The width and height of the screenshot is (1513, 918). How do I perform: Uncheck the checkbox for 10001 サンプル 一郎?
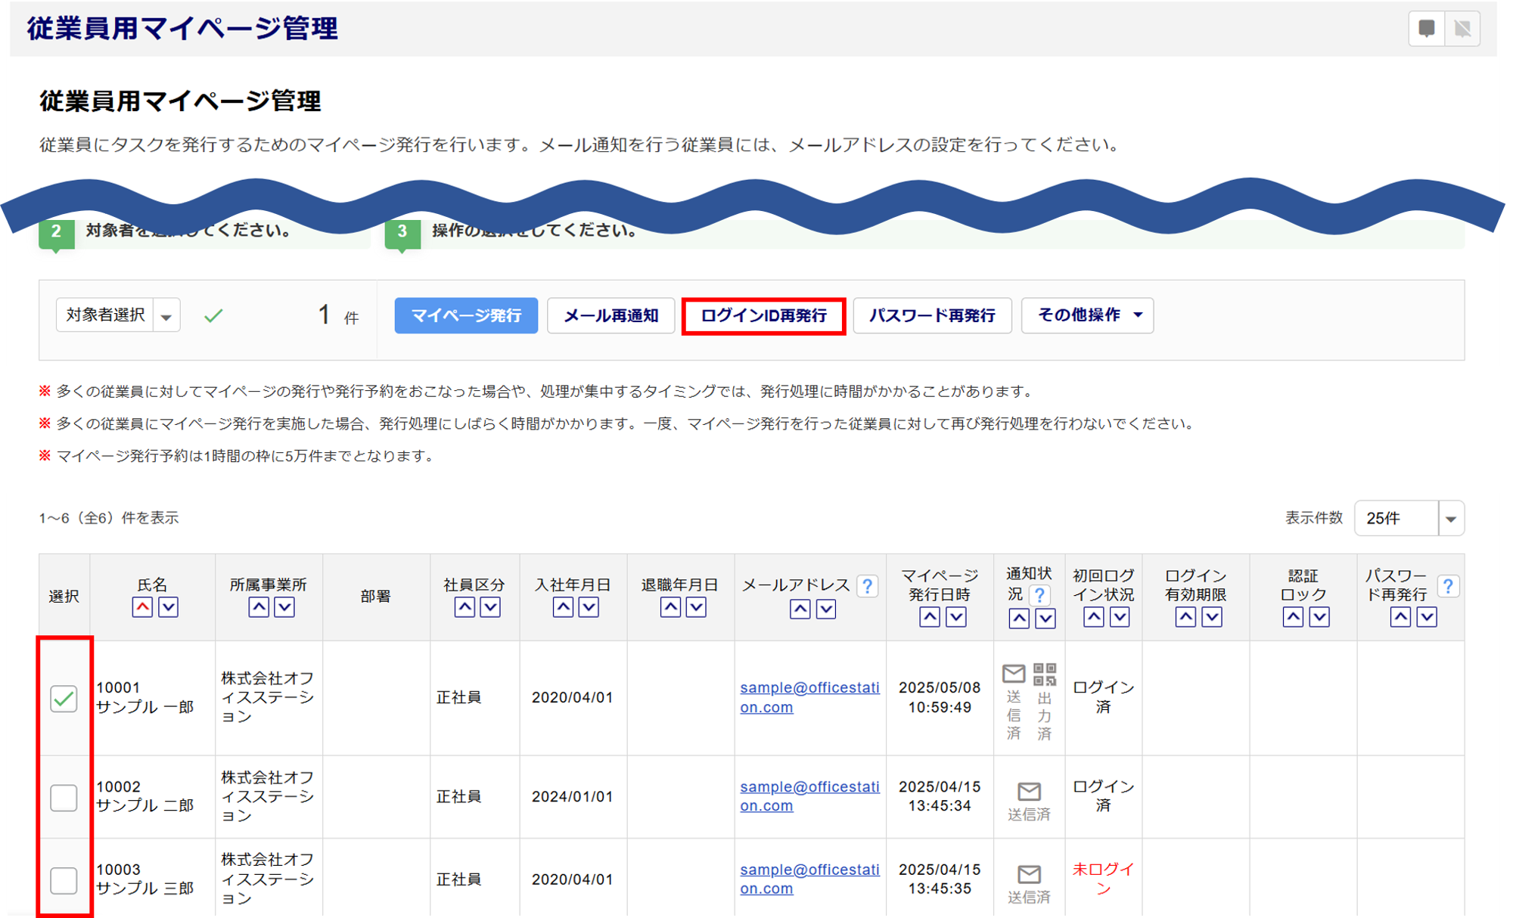[64, 698]
